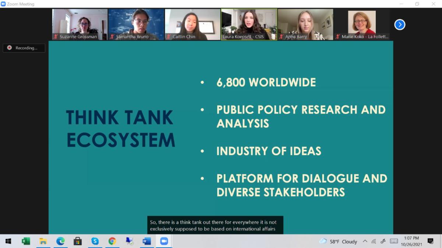Show next page of participant videos
Image resolution: width=442 pixels, height=248 pixels.
point(400,25)
